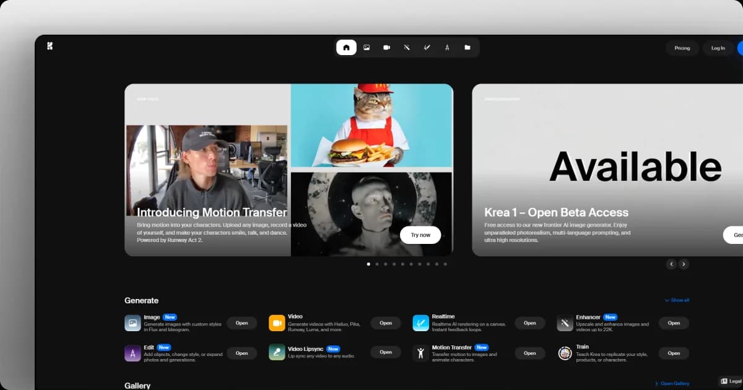The width and height of the screenshot is (743, 390).
Task: Click the 'Generate' section heading
Action: tap(141, 301)
